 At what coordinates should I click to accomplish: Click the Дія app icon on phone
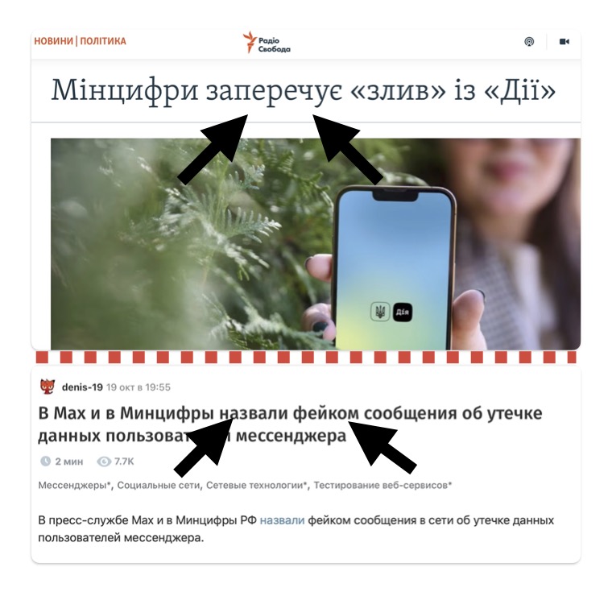click(403, 312)
